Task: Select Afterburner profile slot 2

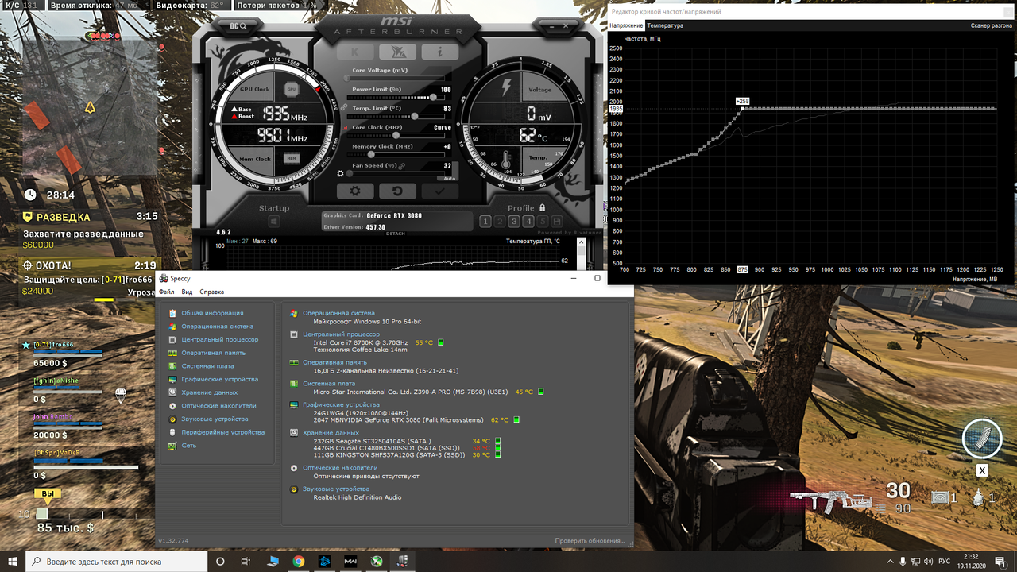Action: point(499,222)
